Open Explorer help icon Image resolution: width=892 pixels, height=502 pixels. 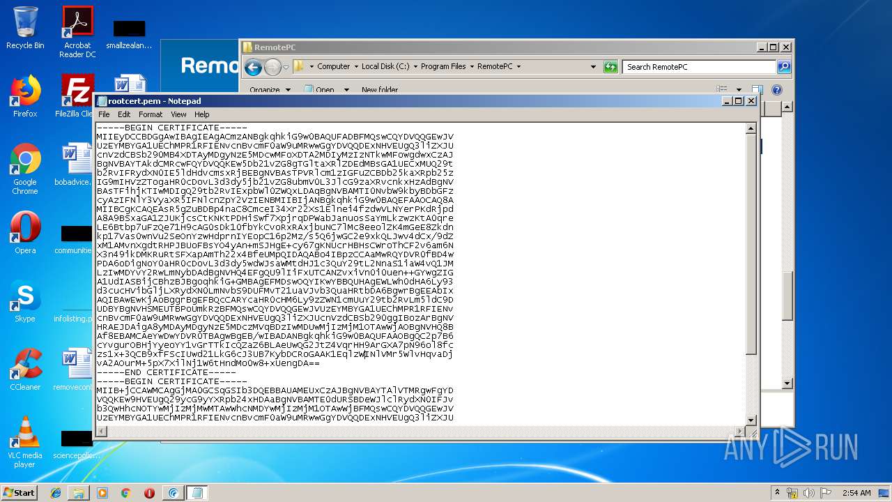[777, 89]
